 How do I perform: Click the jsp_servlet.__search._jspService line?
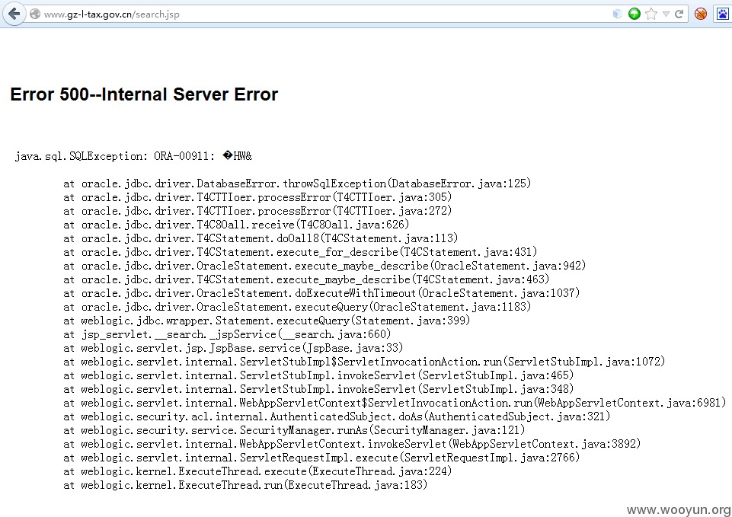[227, 334]
